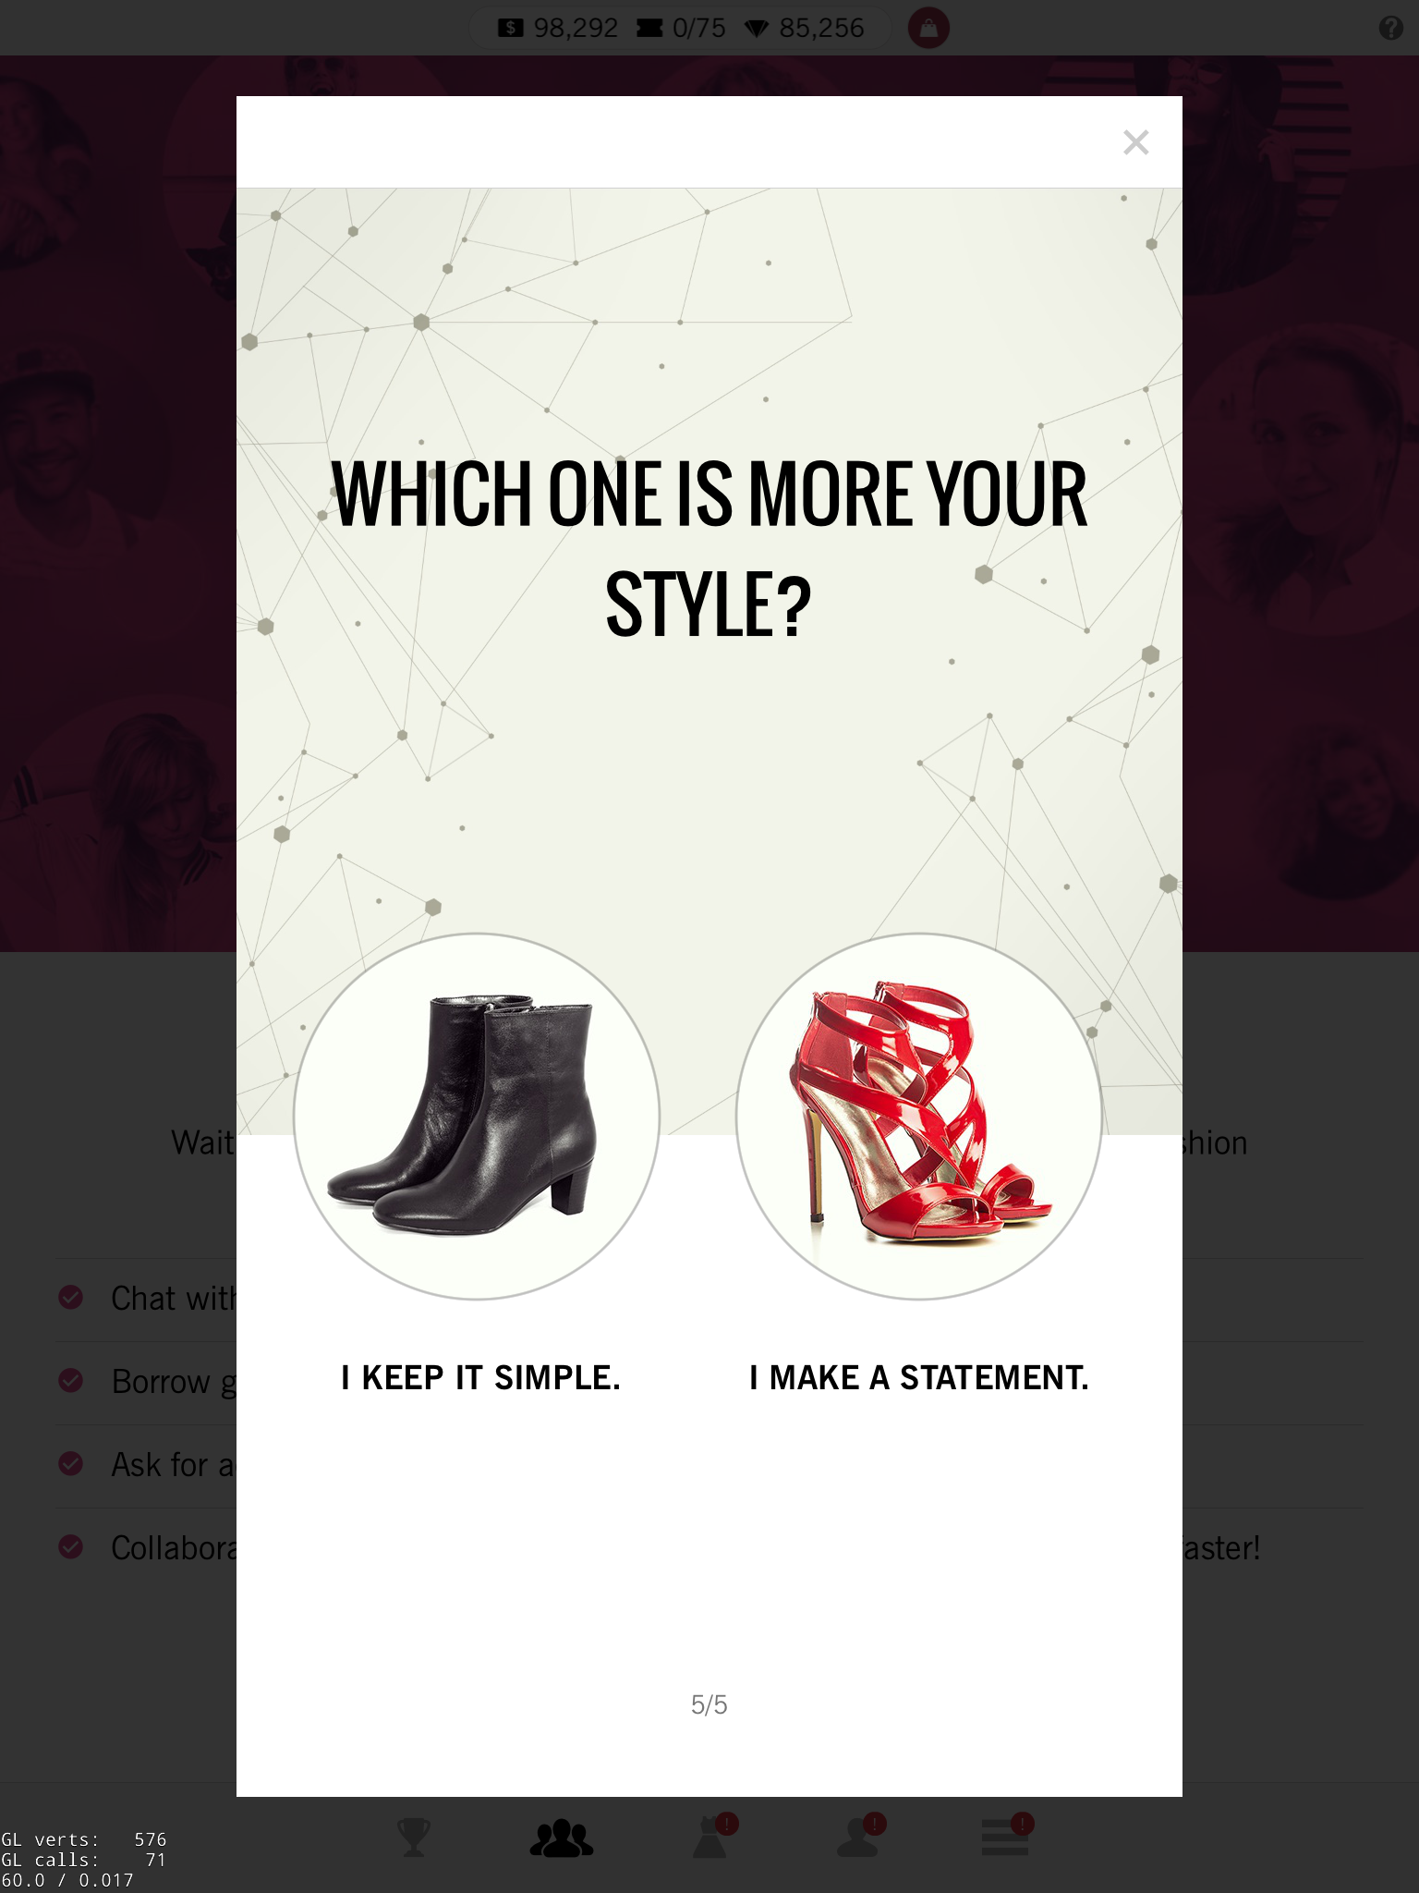The width and height of the screenshot is (1419, 1893).
Task: Open the help question mark icon
Action: 1390,28
